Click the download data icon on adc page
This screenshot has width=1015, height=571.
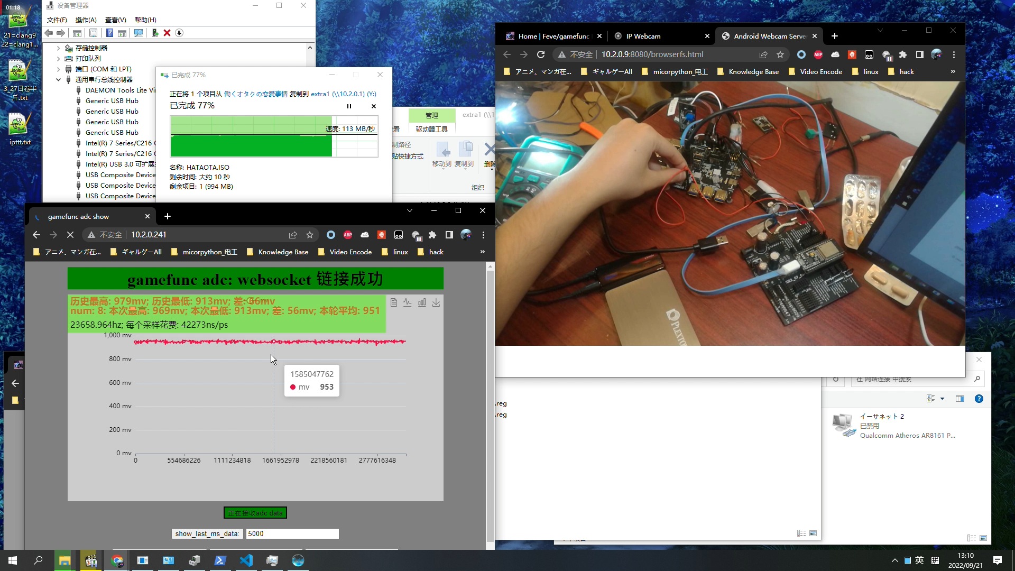tap(436, 302)
